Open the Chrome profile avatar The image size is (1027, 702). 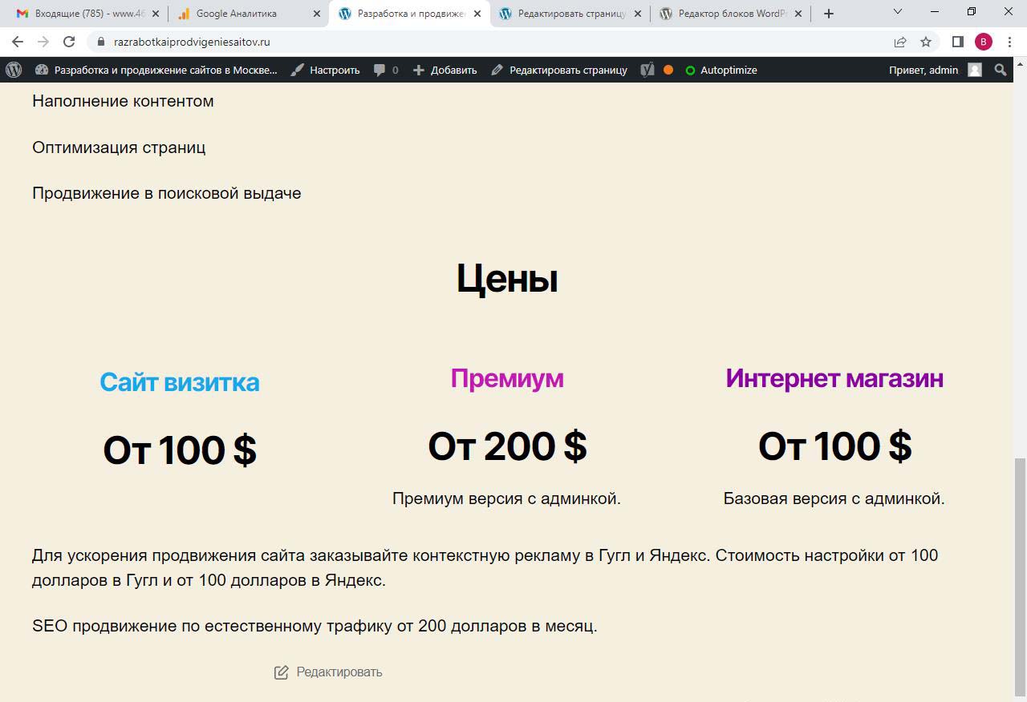[983, 42]
